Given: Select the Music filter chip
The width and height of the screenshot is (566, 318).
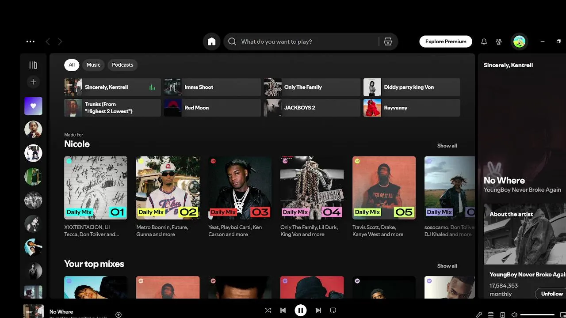Looking at the screenshot, I should click(93, 65).
